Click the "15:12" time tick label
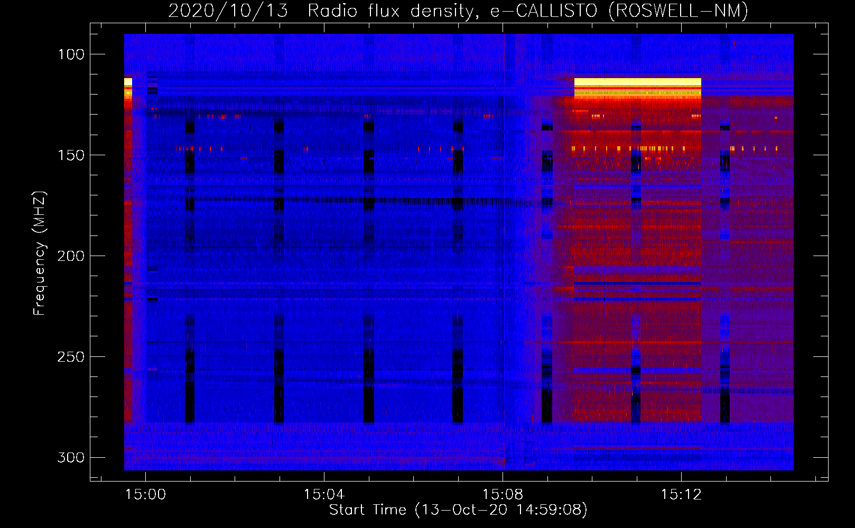855x528 pixels. point(682,495)
